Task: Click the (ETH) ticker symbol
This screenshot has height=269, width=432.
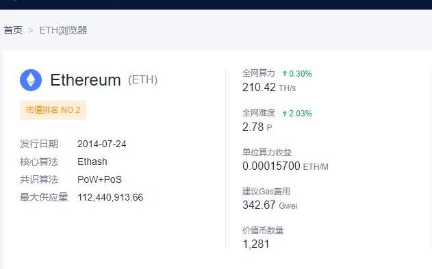Action: 142,80
